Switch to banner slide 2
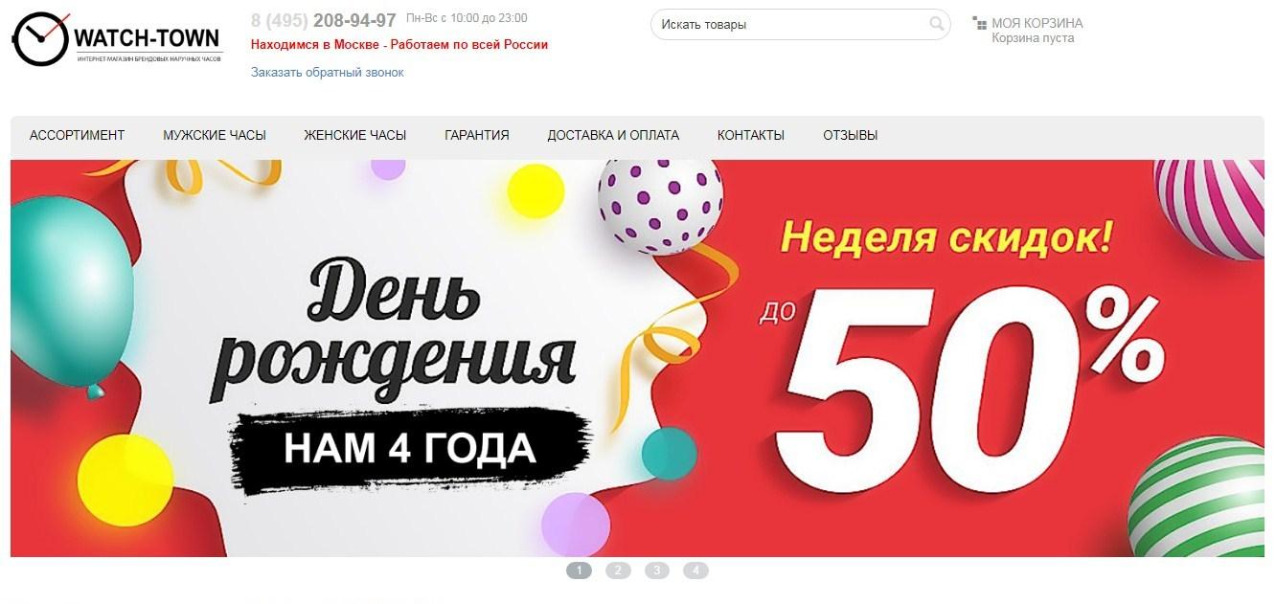The image size is (1276, 604). click(618, 570)
